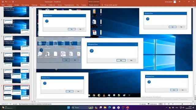The image size is (196, 110).
Task: Switch to the Главная ribbon tab
Action: [x=9, y=5]
